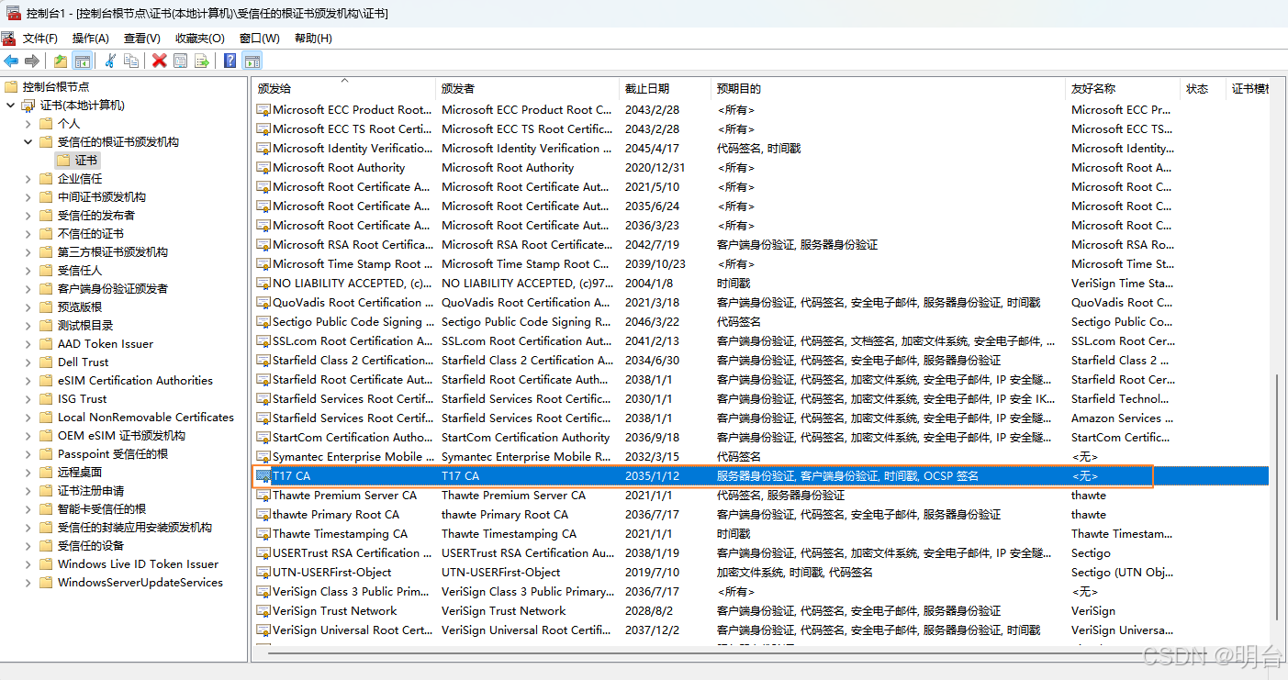Screen dimensions: 1288x680
Task: Collapse the 受信任的根证书颁发机构 node
Action: pos(28,142)
